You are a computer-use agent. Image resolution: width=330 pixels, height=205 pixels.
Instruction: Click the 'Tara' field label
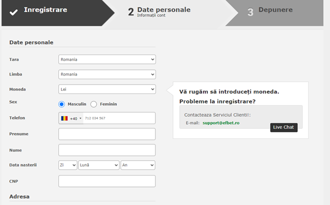coord(14,60)
